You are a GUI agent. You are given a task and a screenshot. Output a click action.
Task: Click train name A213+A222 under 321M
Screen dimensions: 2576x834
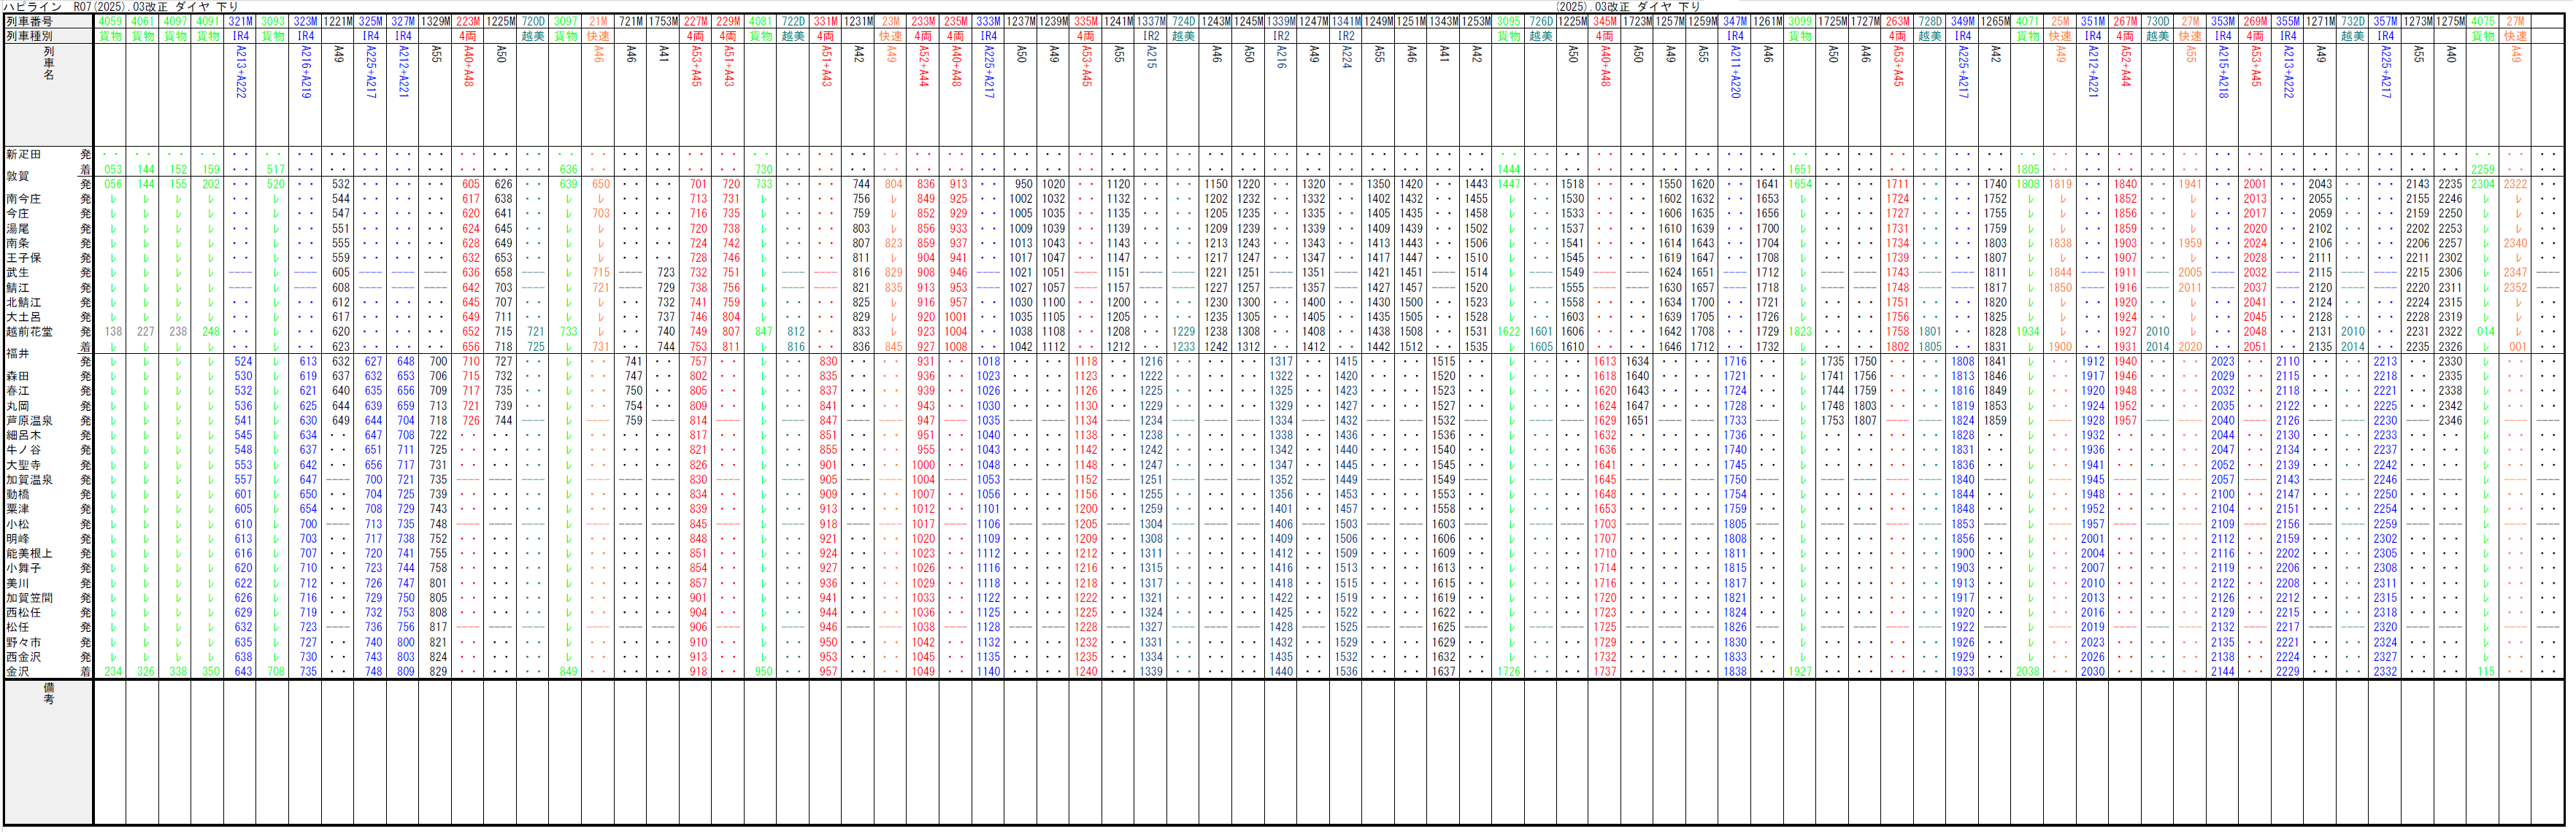coord(241,72)
